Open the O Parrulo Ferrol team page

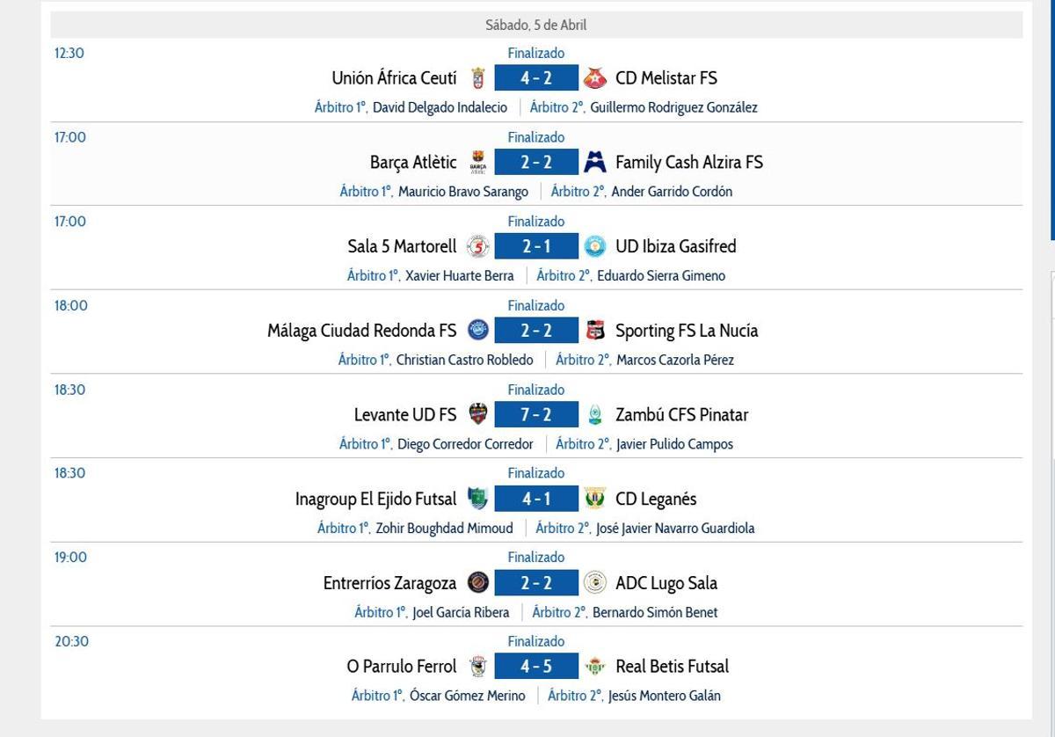pyautogui.click(x=401, y=666)
